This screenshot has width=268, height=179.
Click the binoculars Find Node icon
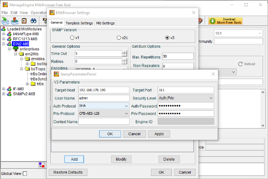pyautogui.click(x=33, y=21)
